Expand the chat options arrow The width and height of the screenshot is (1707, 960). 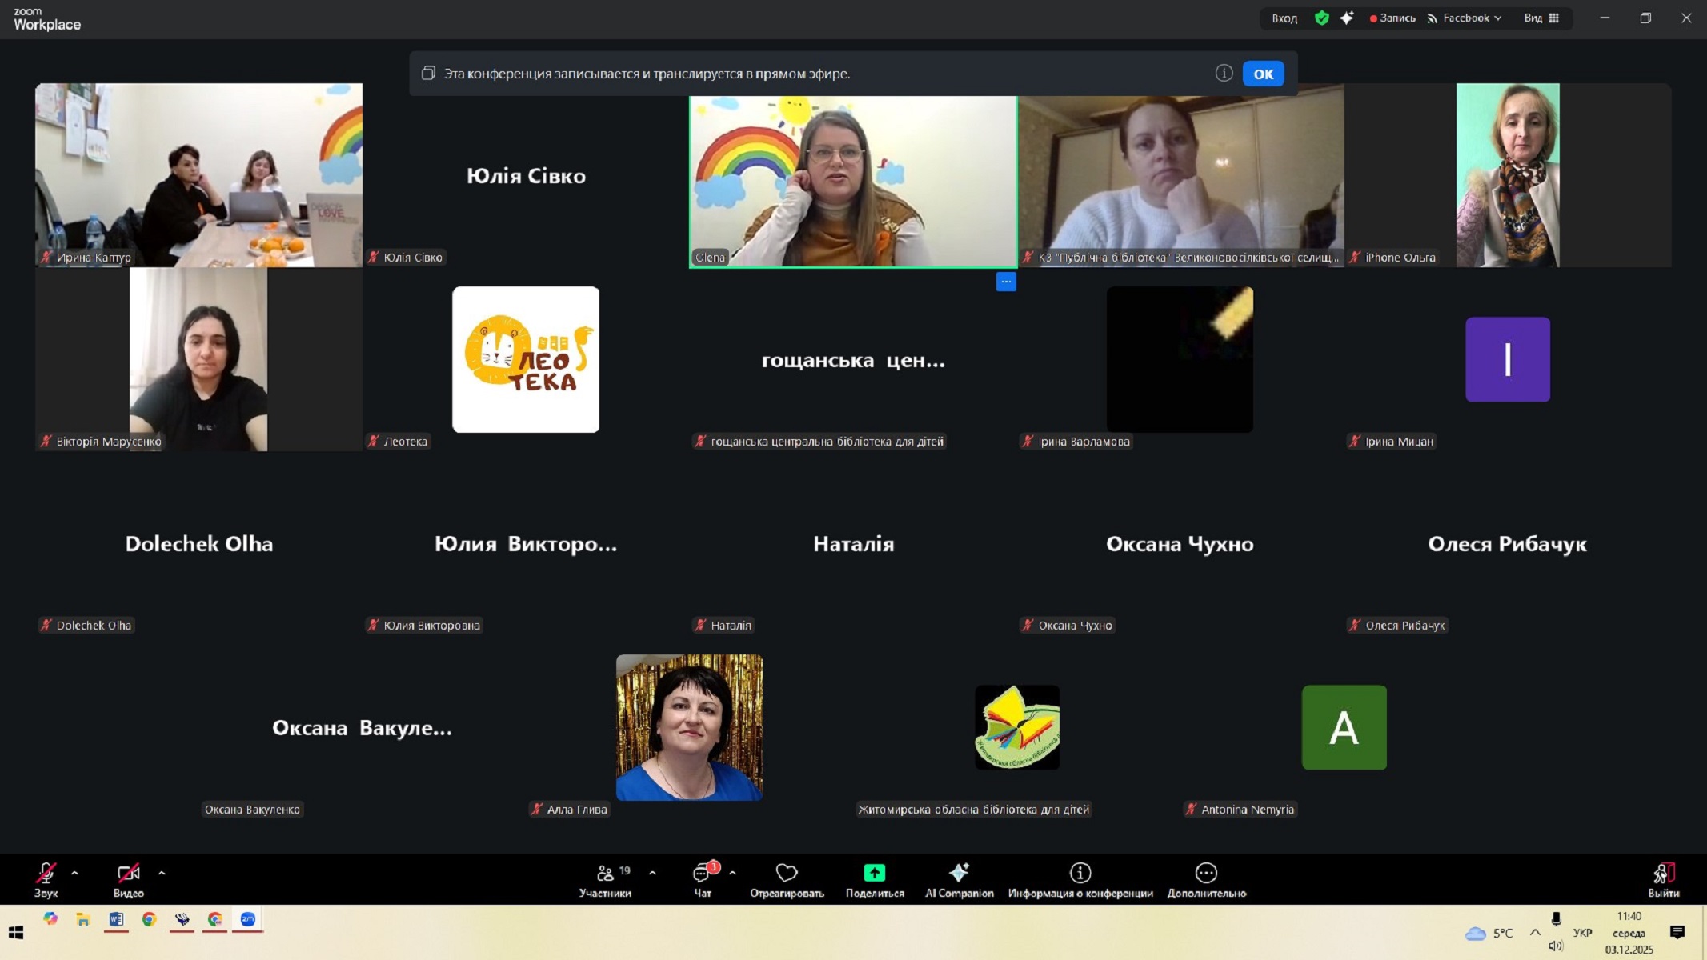click(732, 873)
